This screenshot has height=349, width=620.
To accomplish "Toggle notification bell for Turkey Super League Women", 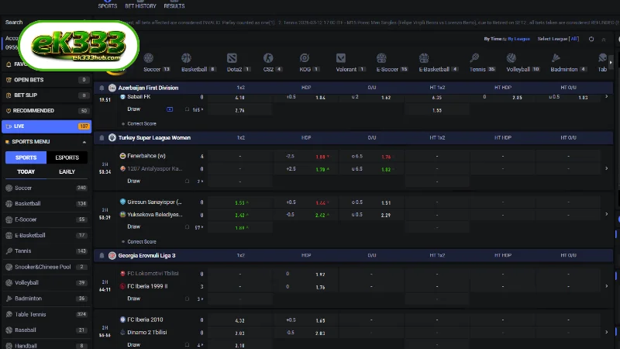I will tap(102, 138).
